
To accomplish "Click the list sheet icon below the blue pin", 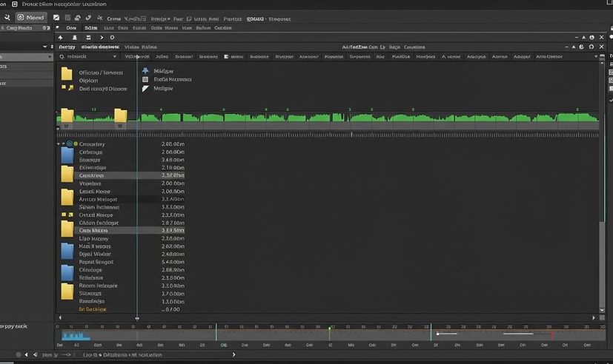I will (x=145, y=79).
